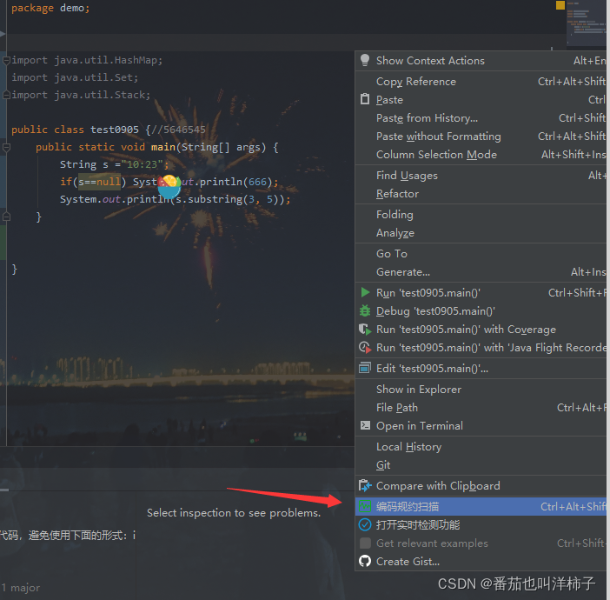Select Show Context Actions
Viewport: 610px width, 600px height.
481,61
